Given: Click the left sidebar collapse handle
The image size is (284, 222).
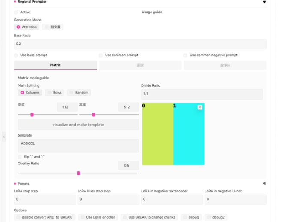Looking at the screenshot, I should (4, 137).
